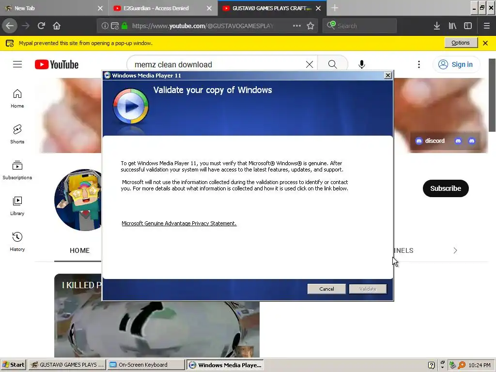Image resolution: width=496 pixels, height=372 pixels.
Task: Open Options dropdown in popup-blocked bar
Action: pos(461,43)
